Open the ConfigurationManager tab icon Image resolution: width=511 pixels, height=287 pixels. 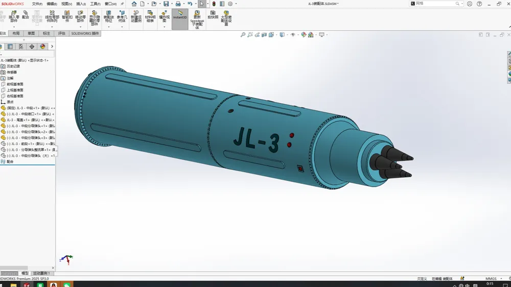tap(21, 46)
